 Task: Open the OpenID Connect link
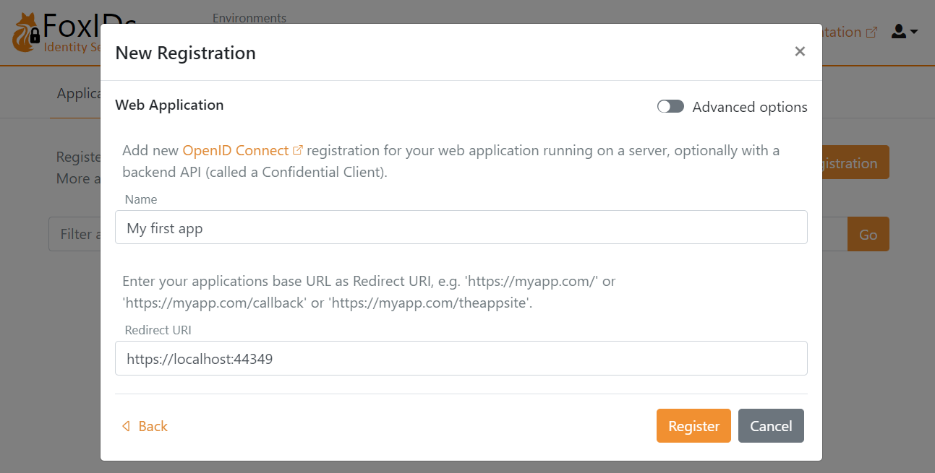(x=235, y=150)
